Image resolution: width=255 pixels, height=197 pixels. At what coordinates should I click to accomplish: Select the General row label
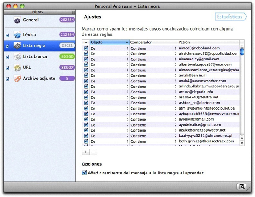[x=31, y=20]
